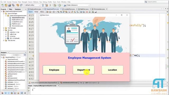Open the default config dropdown
This screenshot has width=169, height=95.
32,5
